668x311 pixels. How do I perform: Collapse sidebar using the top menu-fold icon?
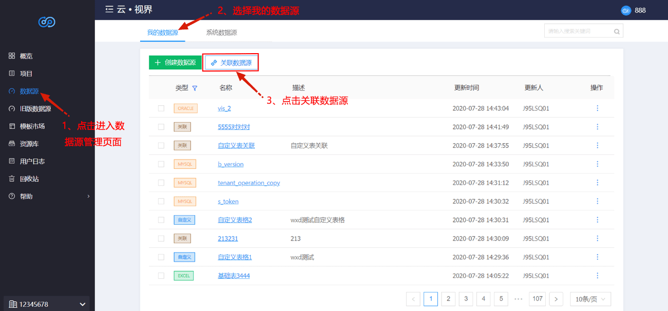[x=109, y=9]
